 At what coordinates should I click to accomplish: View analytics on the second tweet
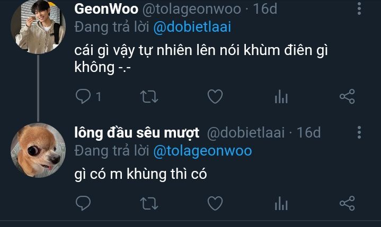click(x=281, y=203)
